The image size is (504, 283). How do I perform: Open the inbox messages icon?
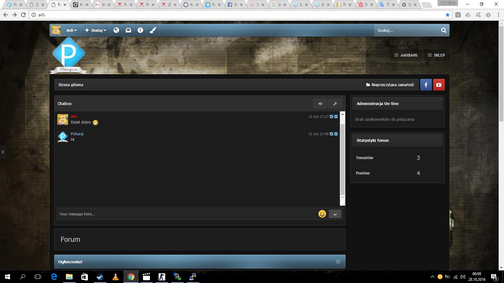(x=128, y=30)
